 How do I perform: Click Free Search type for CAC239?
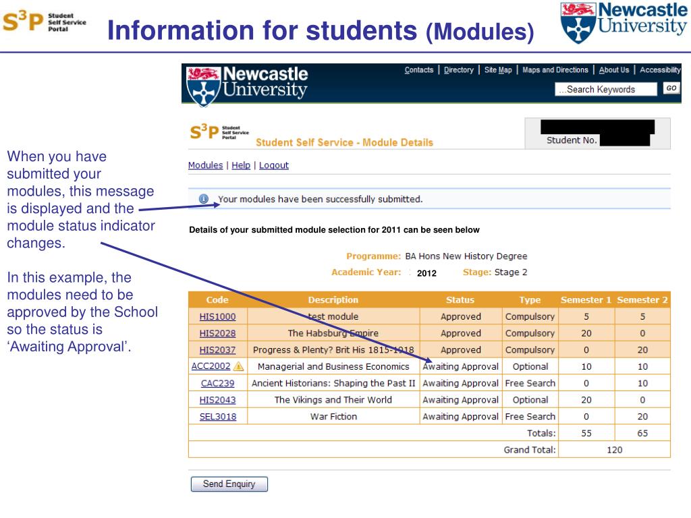coord(530,383)
